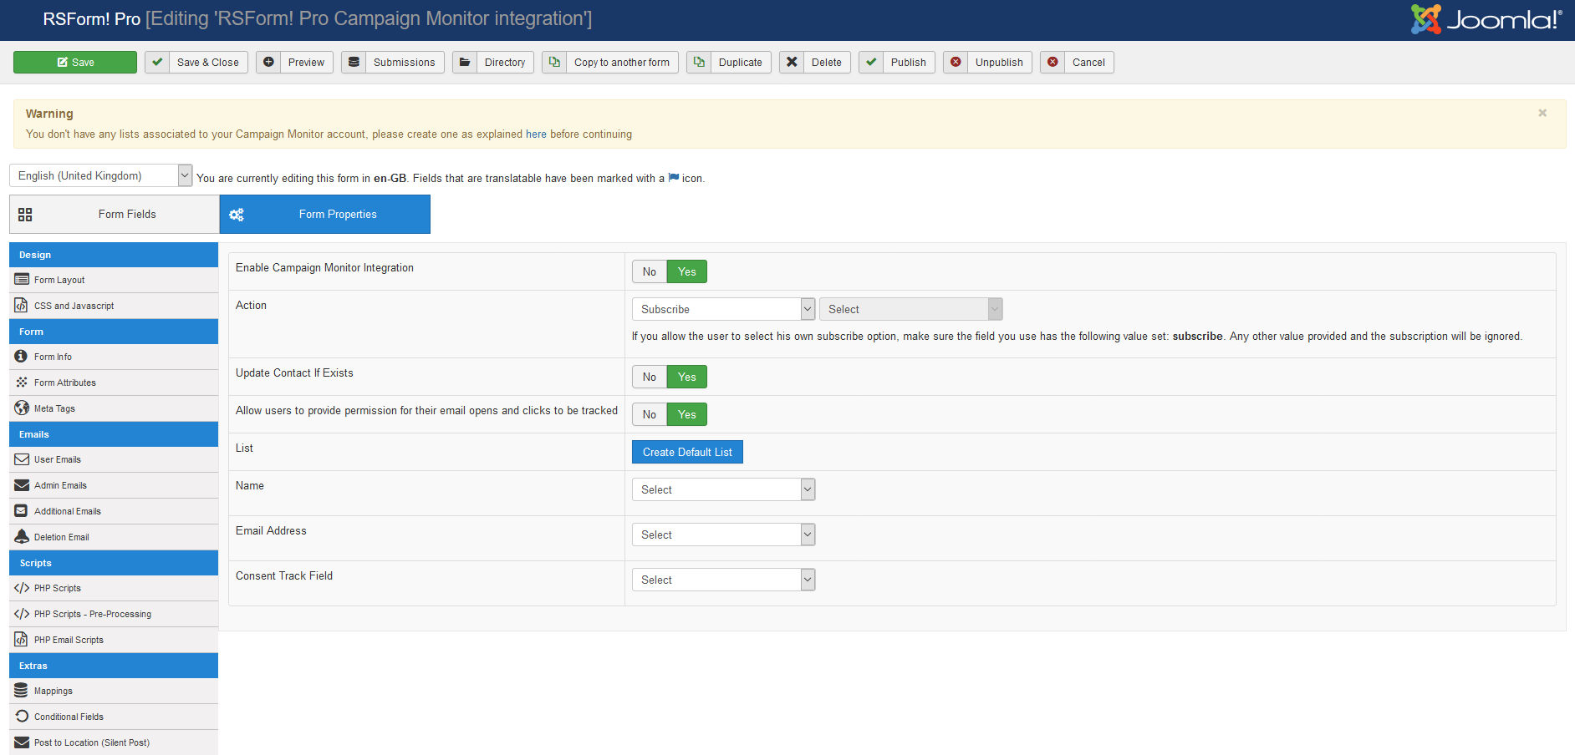Open the Email Address Select dropdown

click(723, 535)
